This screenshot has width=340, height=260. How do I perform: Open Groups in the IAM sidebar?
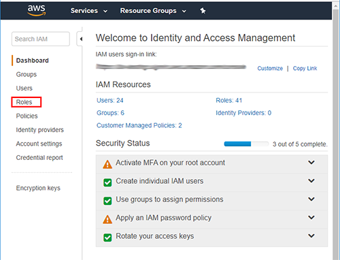pyautogui.click(x=27, y=74)
